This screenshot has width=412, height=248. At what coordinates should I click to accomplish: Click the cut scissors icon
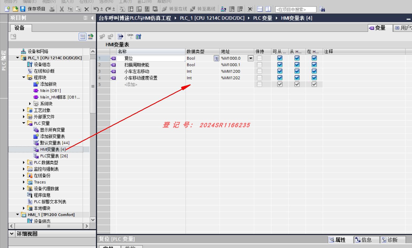[x=62, y=9]
